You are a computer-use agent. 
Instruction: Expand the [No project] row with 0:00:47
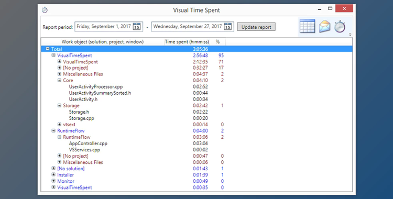pyautogui.click(x=59, y=156)
